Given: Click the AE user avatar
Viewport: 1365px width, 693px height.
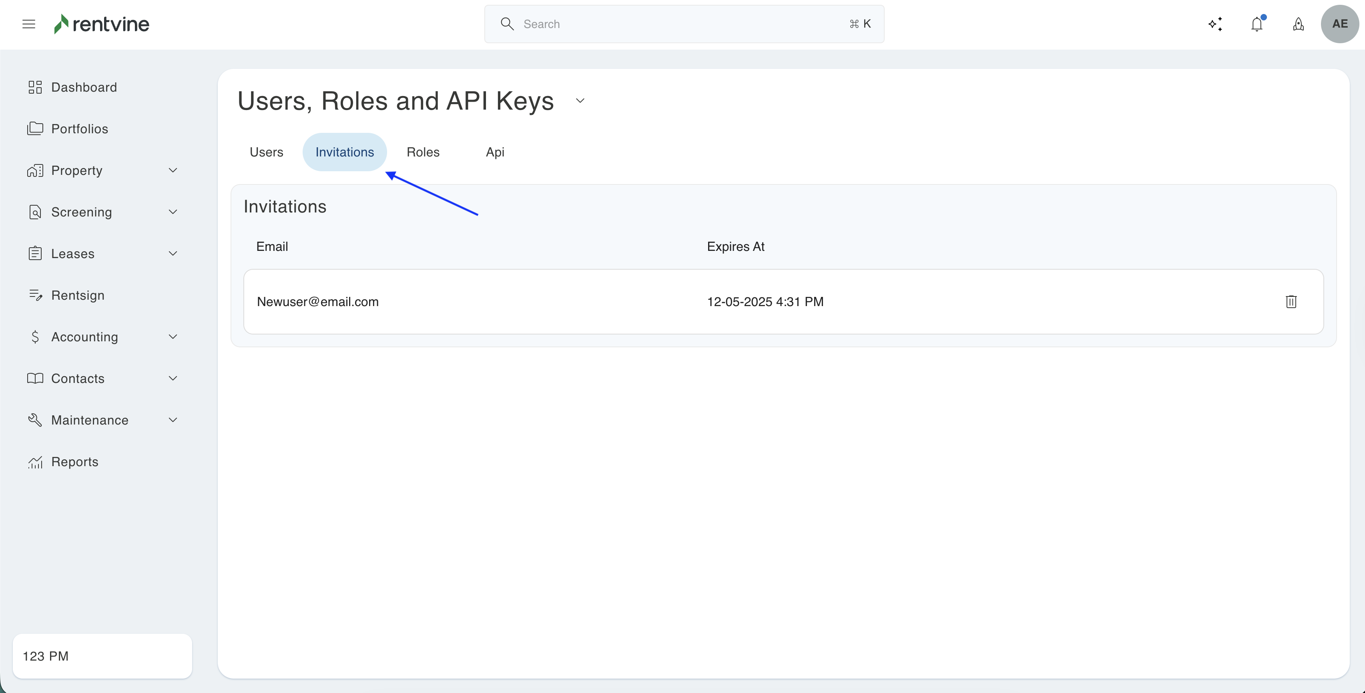Looking at the screenshot, I should click(x=1339, y=24).
